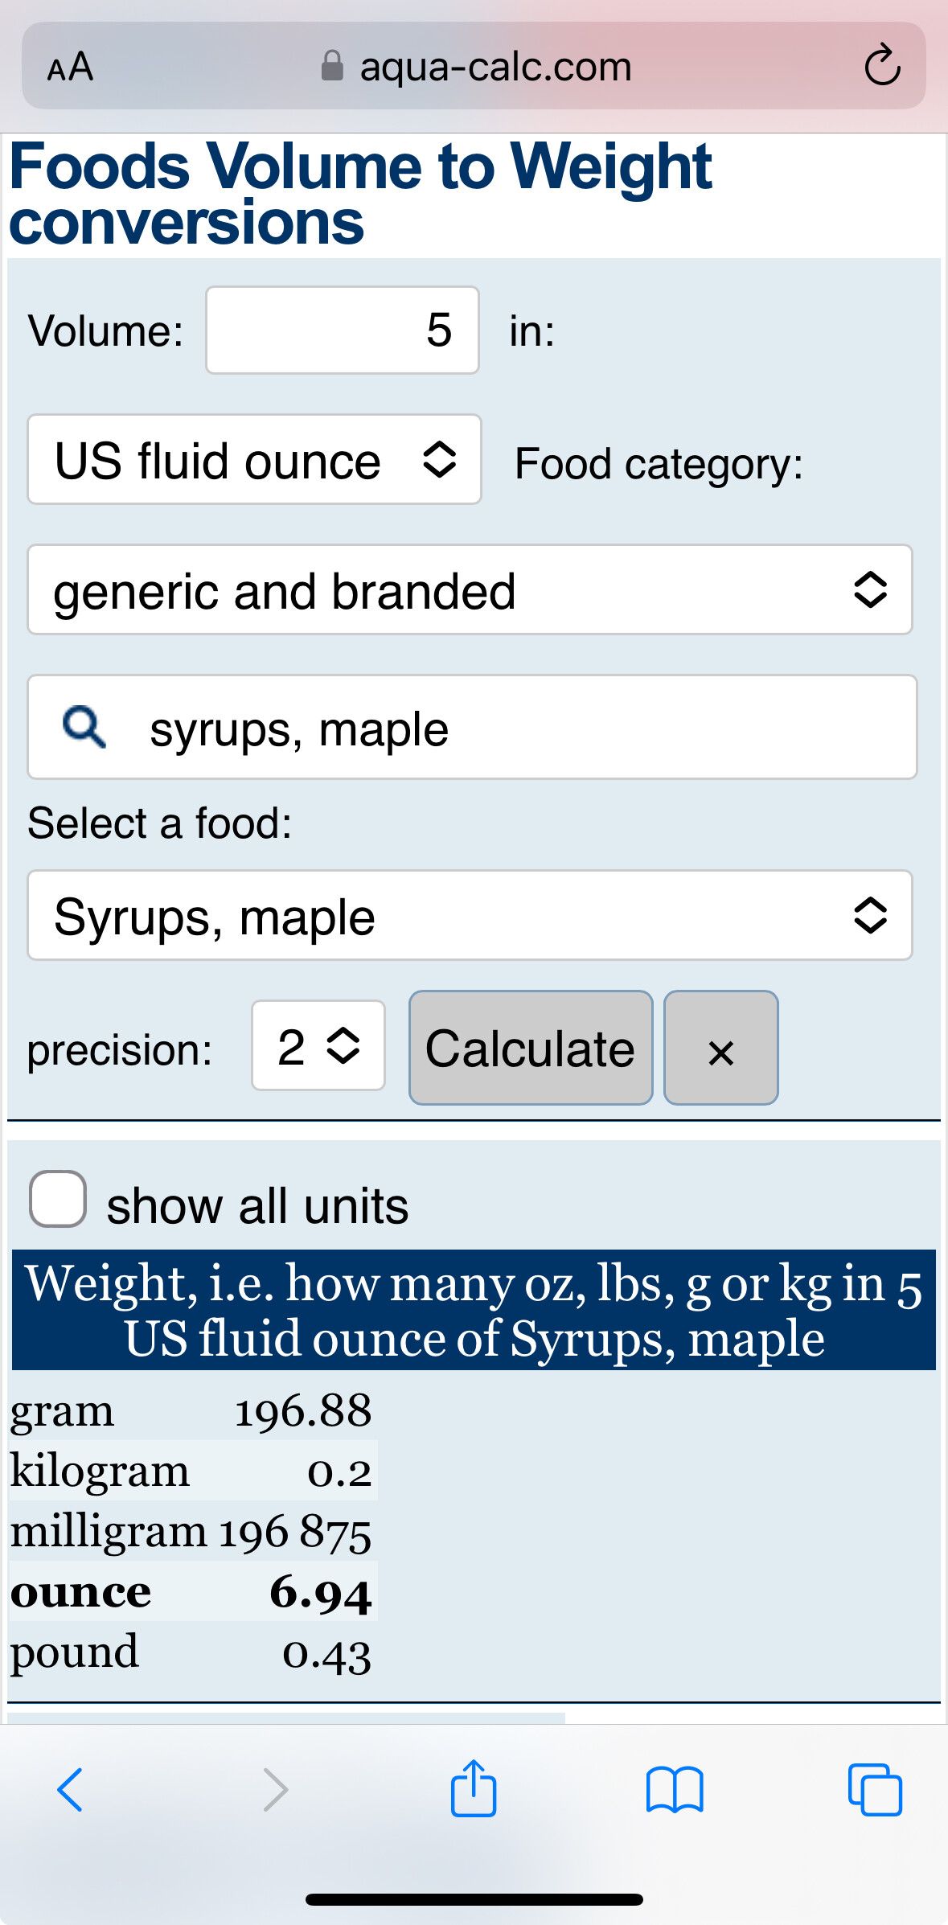Click the × clear button
This screenshot has height=1925, width=948.
720,1049
